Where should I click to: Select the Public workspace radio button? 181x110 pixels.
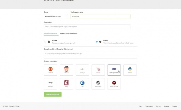[97, 41]
